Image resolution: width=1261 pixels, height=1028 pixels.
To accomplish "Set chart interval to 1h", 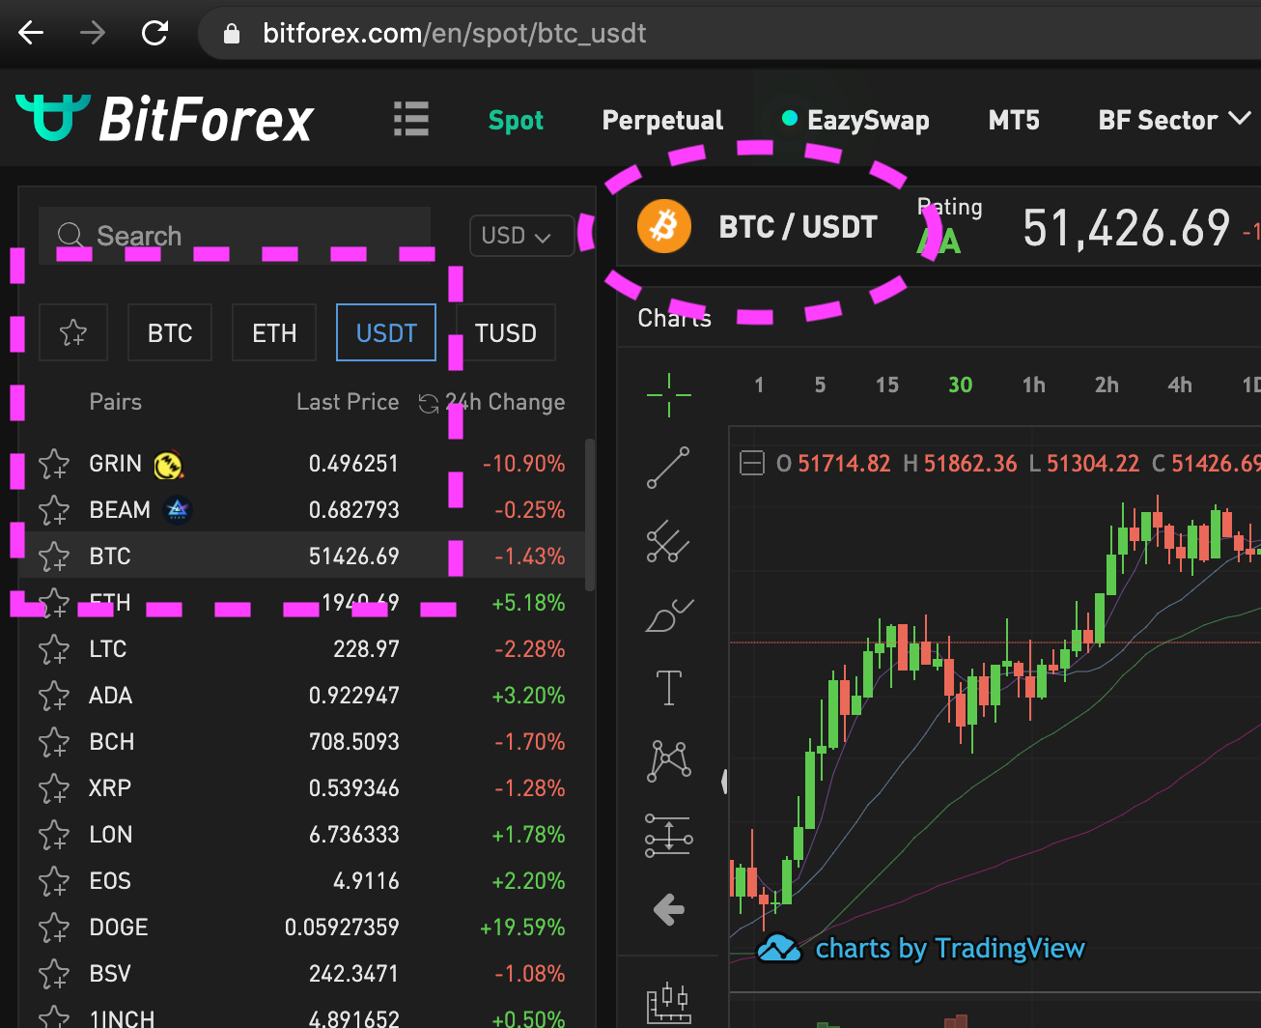I will (x=1033, y=385).
